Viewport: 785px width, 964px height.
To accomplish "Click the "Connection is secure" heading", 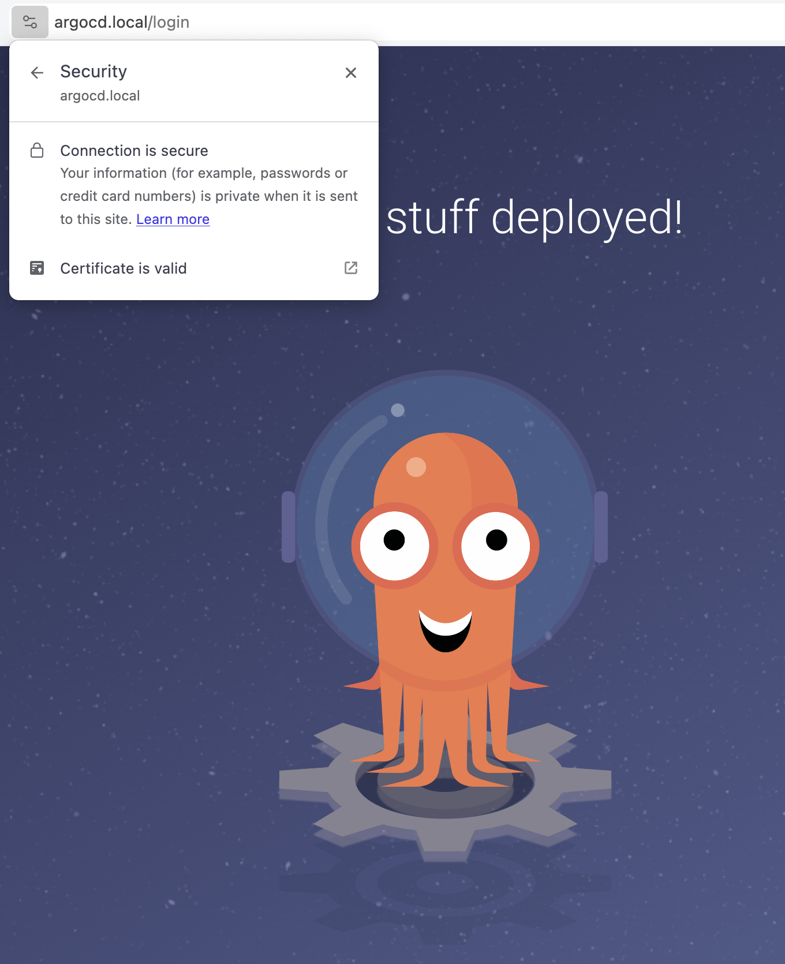I will tap(134, 151).
